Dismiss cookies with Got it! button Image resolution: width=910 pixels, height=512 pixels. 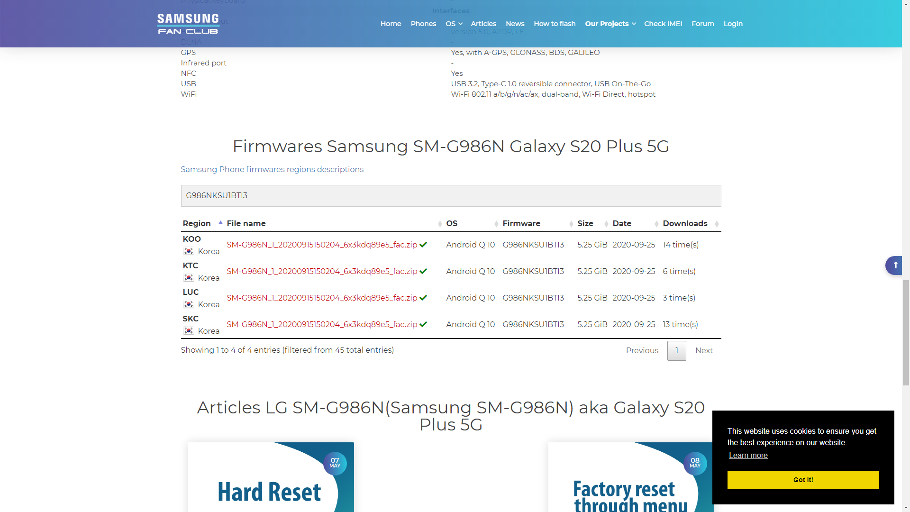[x=803, y=480]
